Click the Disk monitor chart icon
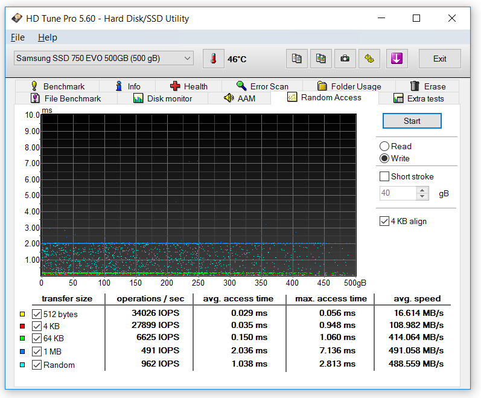The image size is (481, 398). tap(138, 98)
